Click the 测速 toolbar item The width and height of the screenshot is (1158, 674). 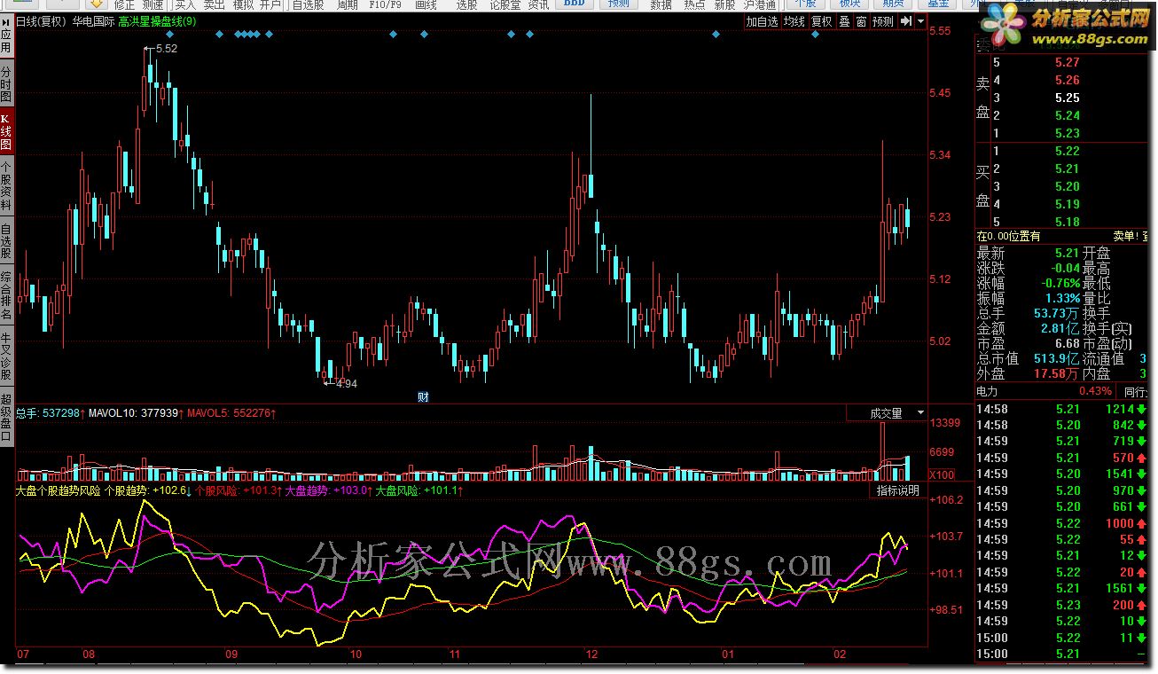pos(153,4)
